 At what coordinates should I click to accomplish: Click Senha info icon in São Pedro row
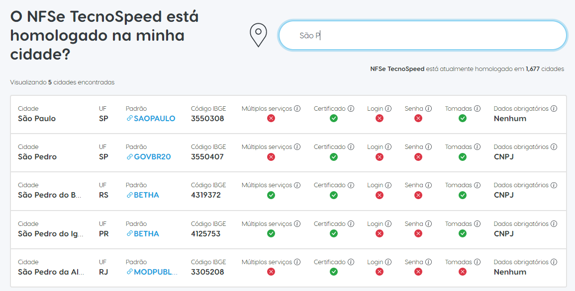428,147
